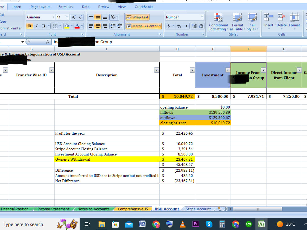Open the Cell Styles gallery
Screen dimensions: 307x230
coord(252,22)
